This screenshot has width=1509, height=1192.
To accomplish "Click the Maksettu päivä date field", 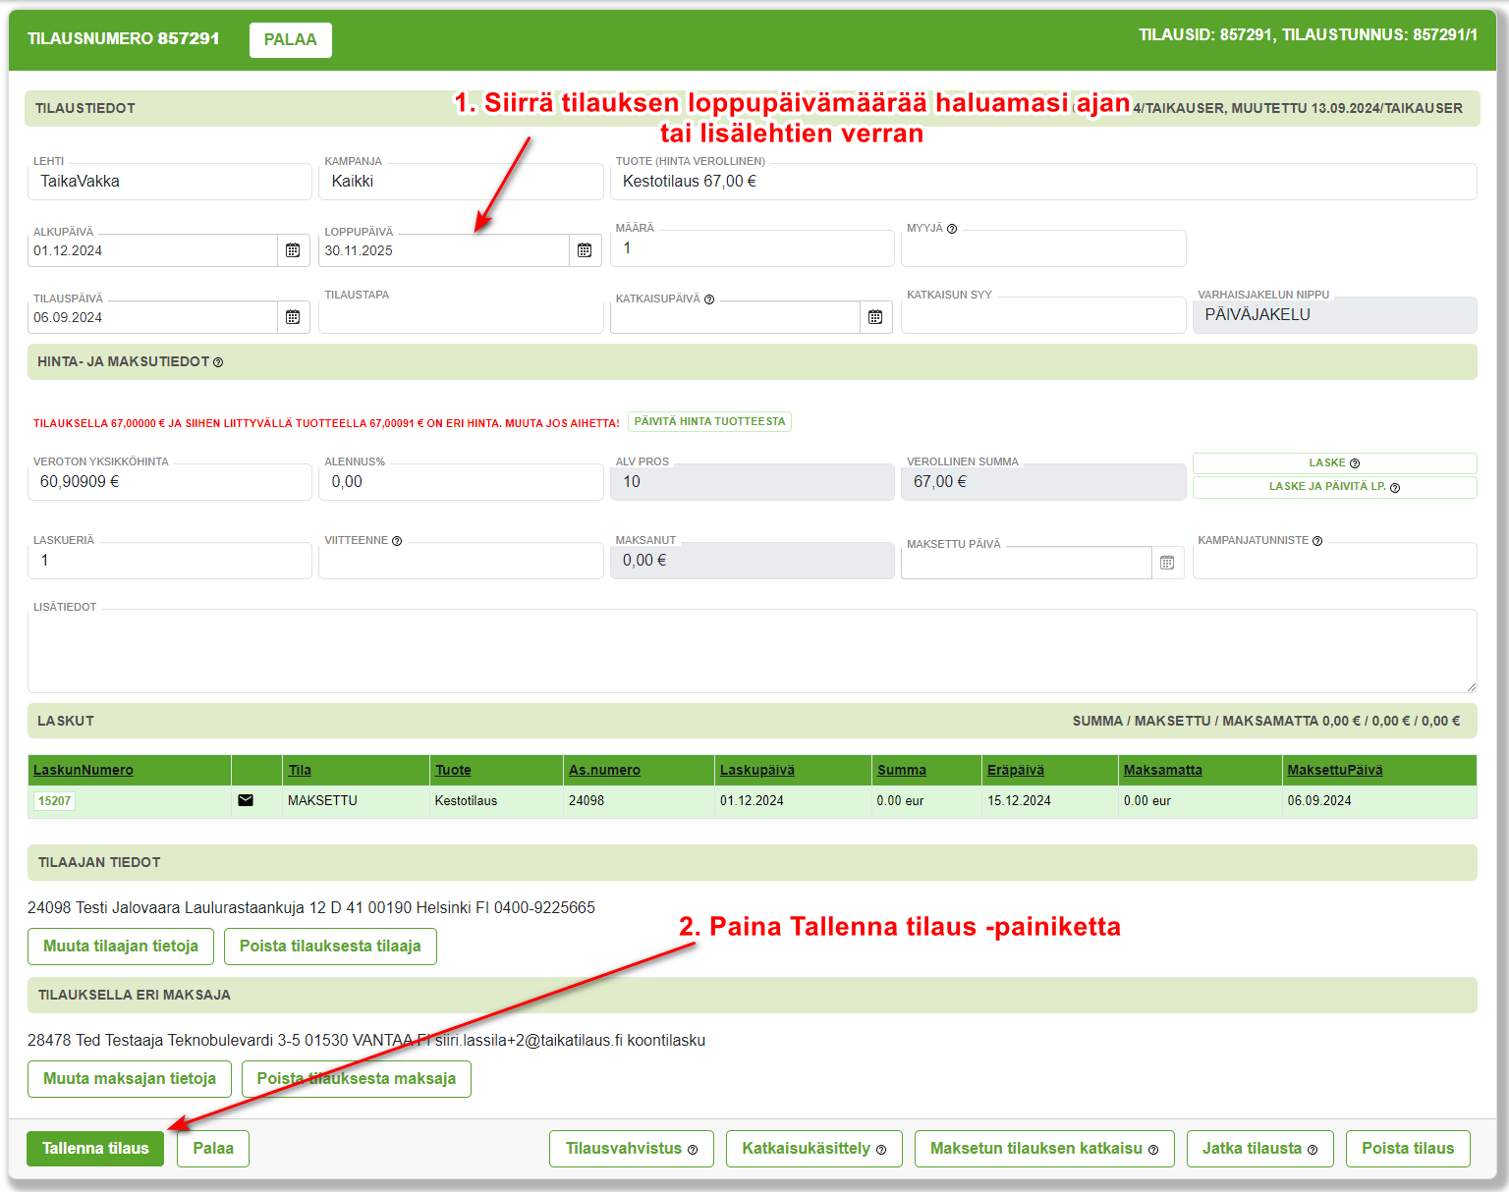I will pos(1027,563).
